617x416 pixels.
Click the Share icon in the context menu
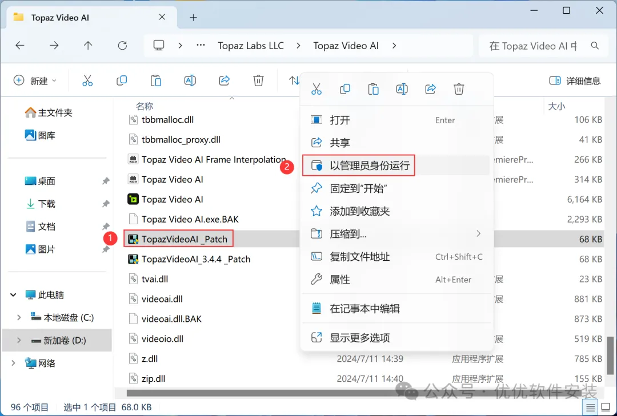tap(431, 89)
